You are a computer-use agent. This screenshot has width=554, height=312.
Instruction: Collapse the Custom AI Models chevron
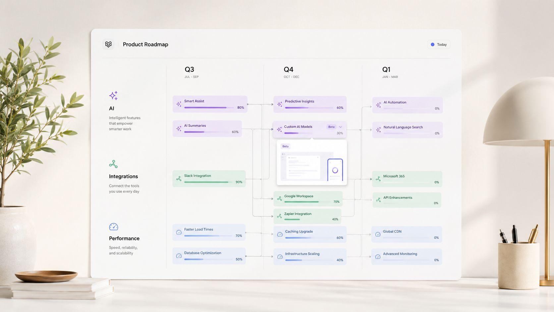pyautogui.click(x=340, y=127)
